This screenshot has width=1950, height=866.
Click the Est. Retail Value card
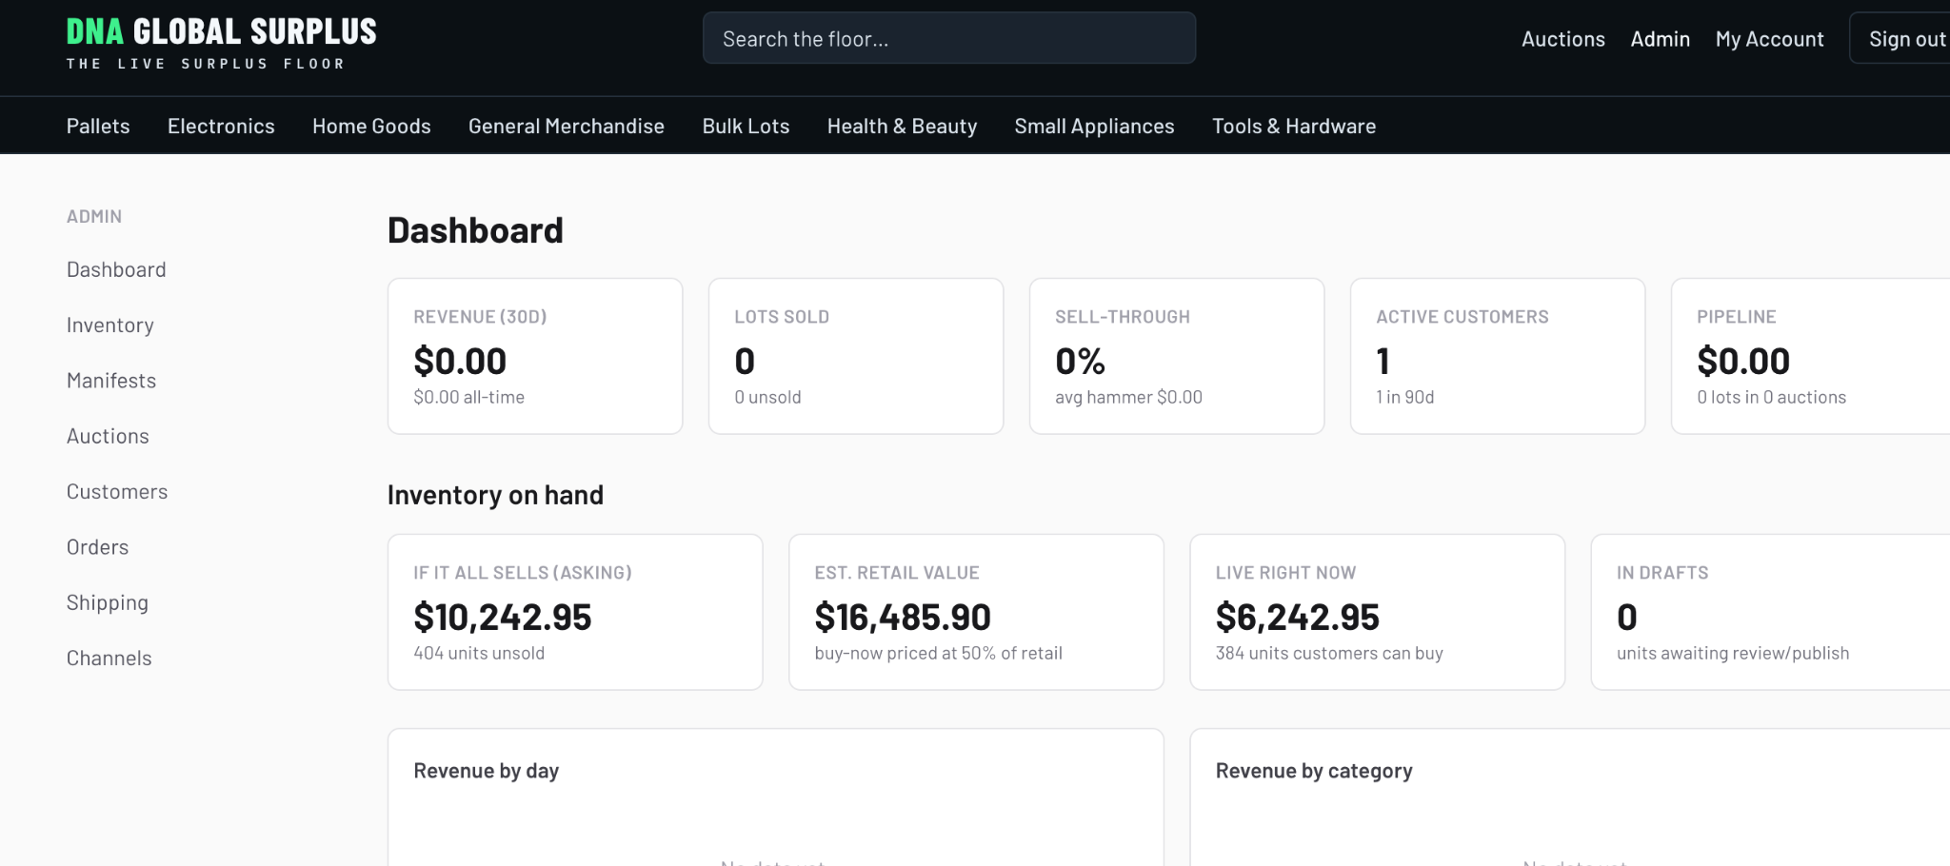[976, 612]
